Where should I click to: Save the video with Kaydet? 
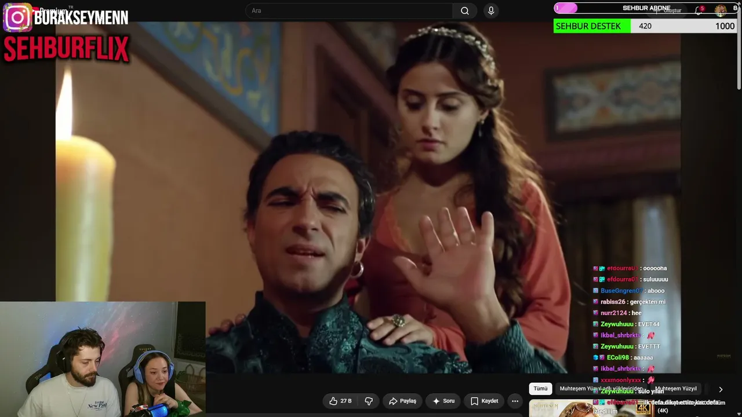[484, 401]
